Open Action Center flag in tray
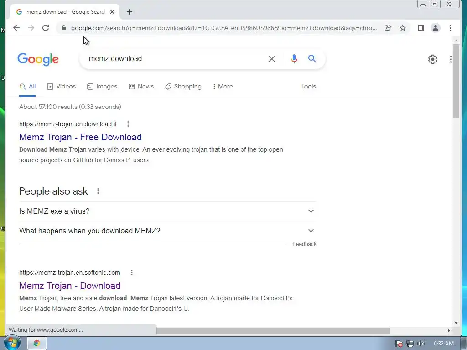This screenshot has height=350, width=467. click(399, 344)
